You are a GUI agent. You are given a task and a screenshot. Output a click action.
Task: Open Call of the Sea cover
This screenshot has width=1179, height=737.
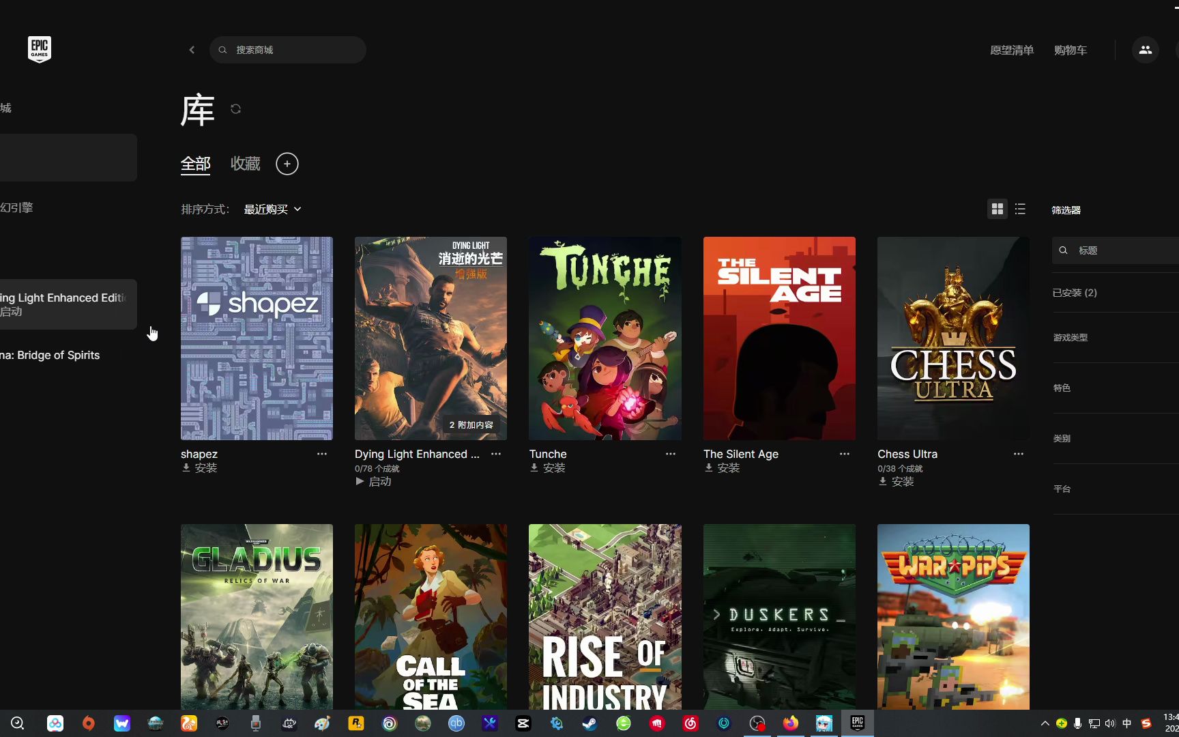(x=431, y=617)
